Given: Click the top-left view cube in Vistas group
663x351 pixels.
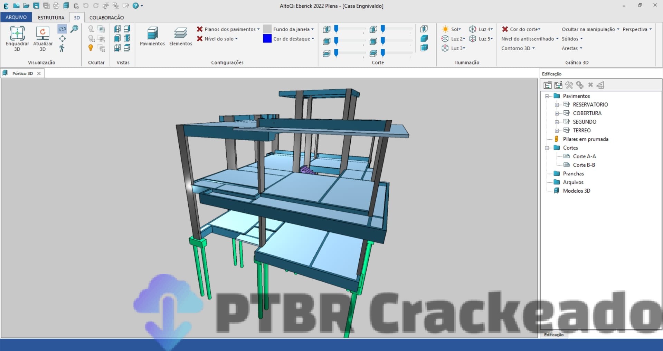Looking at the screenshot, I should [x=117, y=29].
